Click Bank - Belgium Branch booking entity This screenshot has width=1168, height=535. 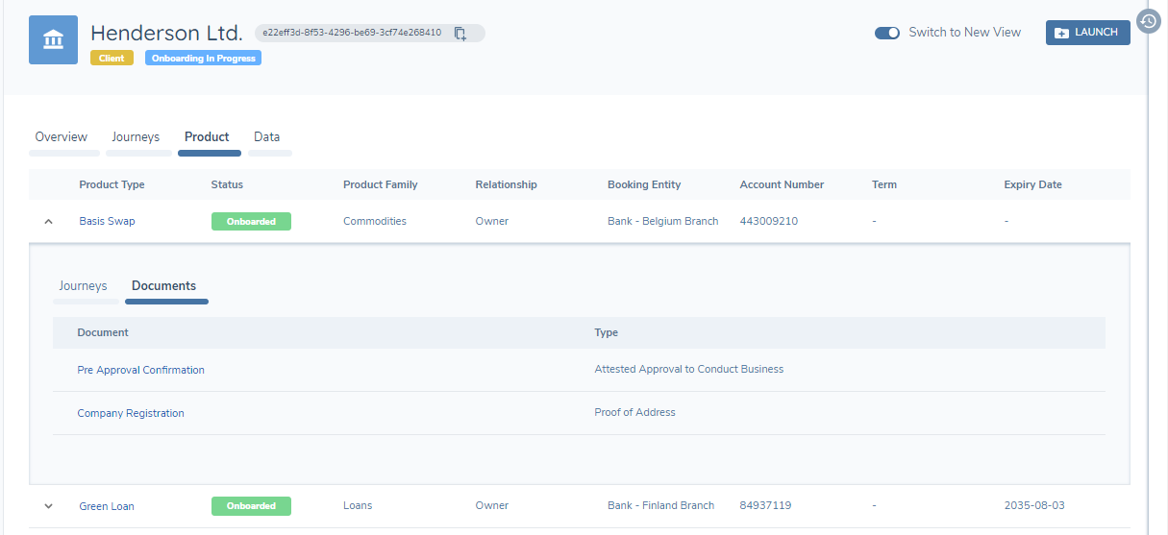click(663, 221)
